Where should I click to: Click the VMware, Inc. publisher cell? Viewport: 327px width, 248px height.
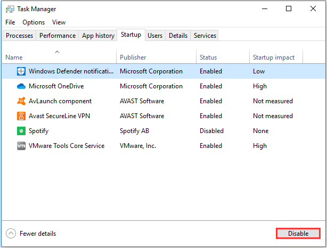click(138, 146)
